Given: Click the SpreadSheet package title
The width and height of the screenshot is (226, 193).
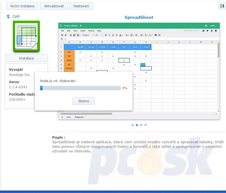Looking at the screenshot, I should [x=139, y=17].
